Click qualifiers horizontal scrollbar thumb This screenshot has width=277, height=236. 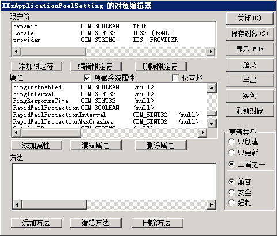pos(54,51)
